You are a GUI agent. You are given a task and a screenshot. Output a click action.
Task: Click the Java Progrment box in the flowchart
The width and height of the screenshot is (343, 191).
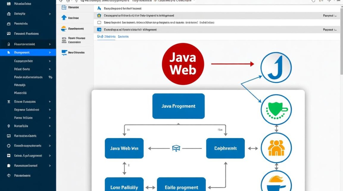[178, 106]
